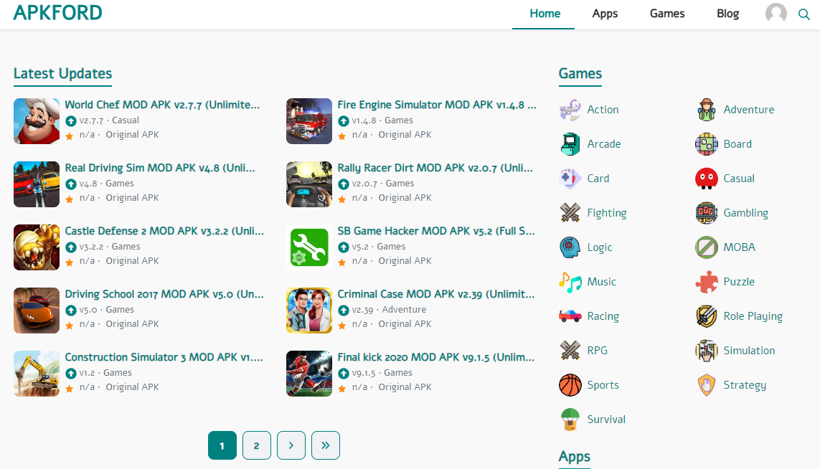
Task: Select page 1 pagination button
Action: 222,445
